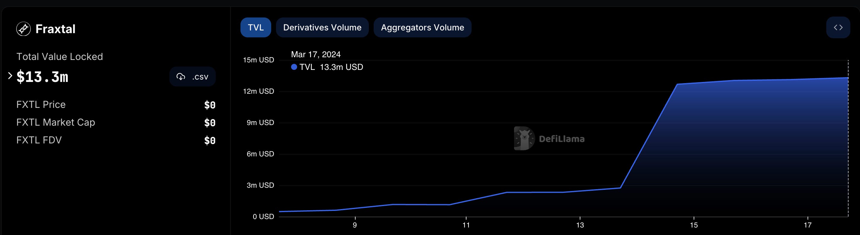Click the FXTL Price label
Screen dimensions: 860x235
click(x=41, y=105)
